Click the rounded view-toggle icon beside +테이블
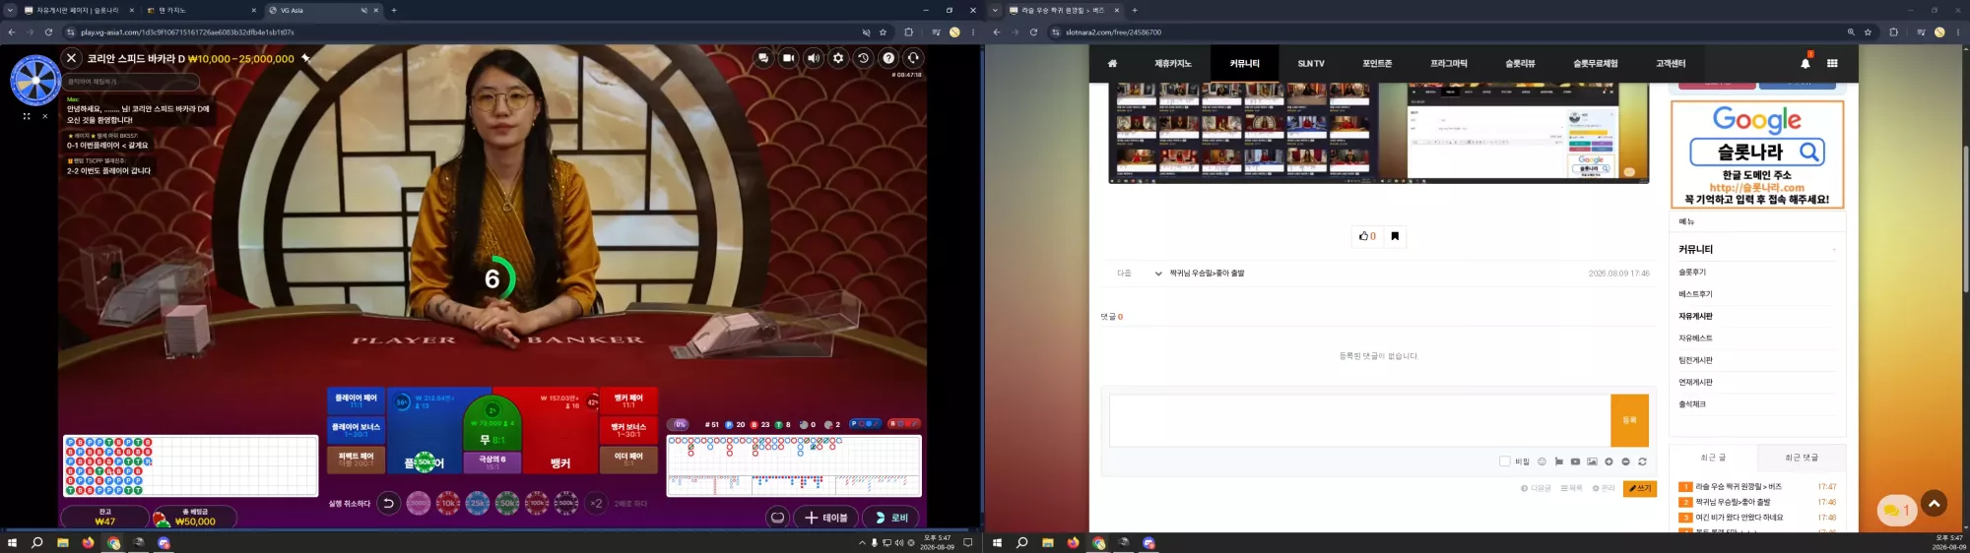Image resolution: width=1970 pixels, height=553 pixels. coord(778,518)
